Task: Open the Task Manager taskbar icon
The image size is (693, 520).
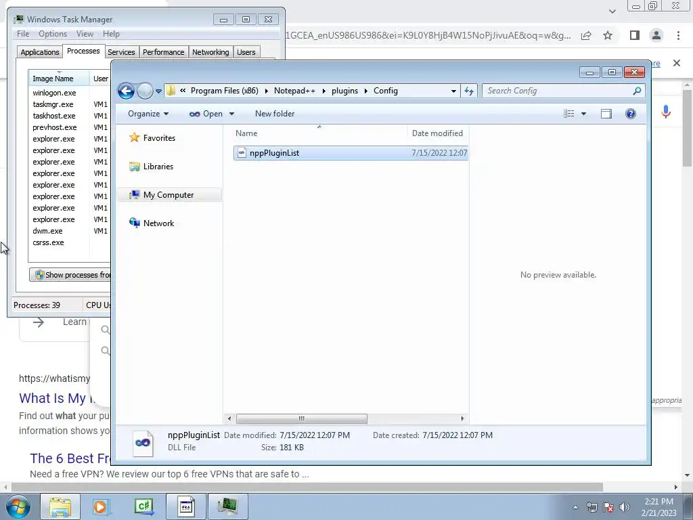Action: (227, 506)
